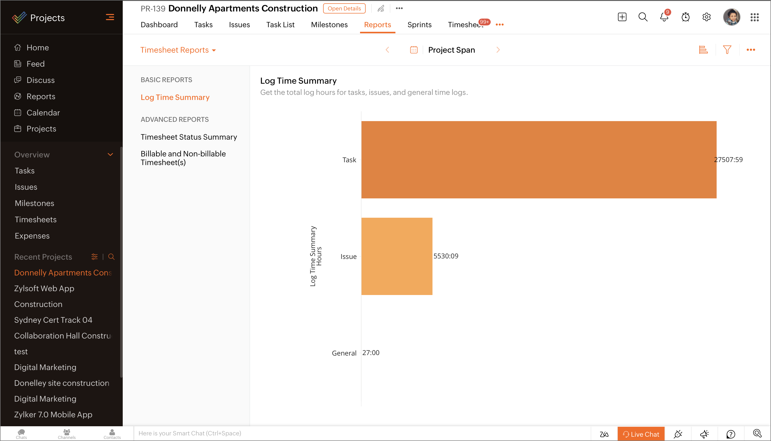The image size is (771, 441).
Task: Open the chart view icon next to filter
Action: 703,50
